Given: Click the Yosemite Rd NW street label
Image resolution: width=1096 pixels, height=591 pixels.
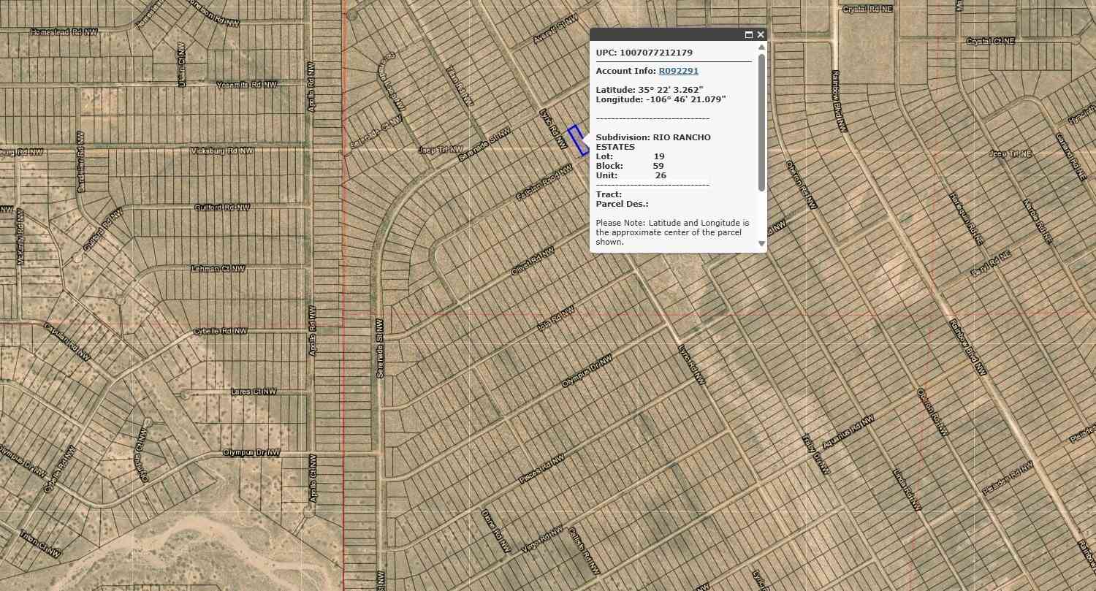Looking at the screenshot, I should (247, 85).
